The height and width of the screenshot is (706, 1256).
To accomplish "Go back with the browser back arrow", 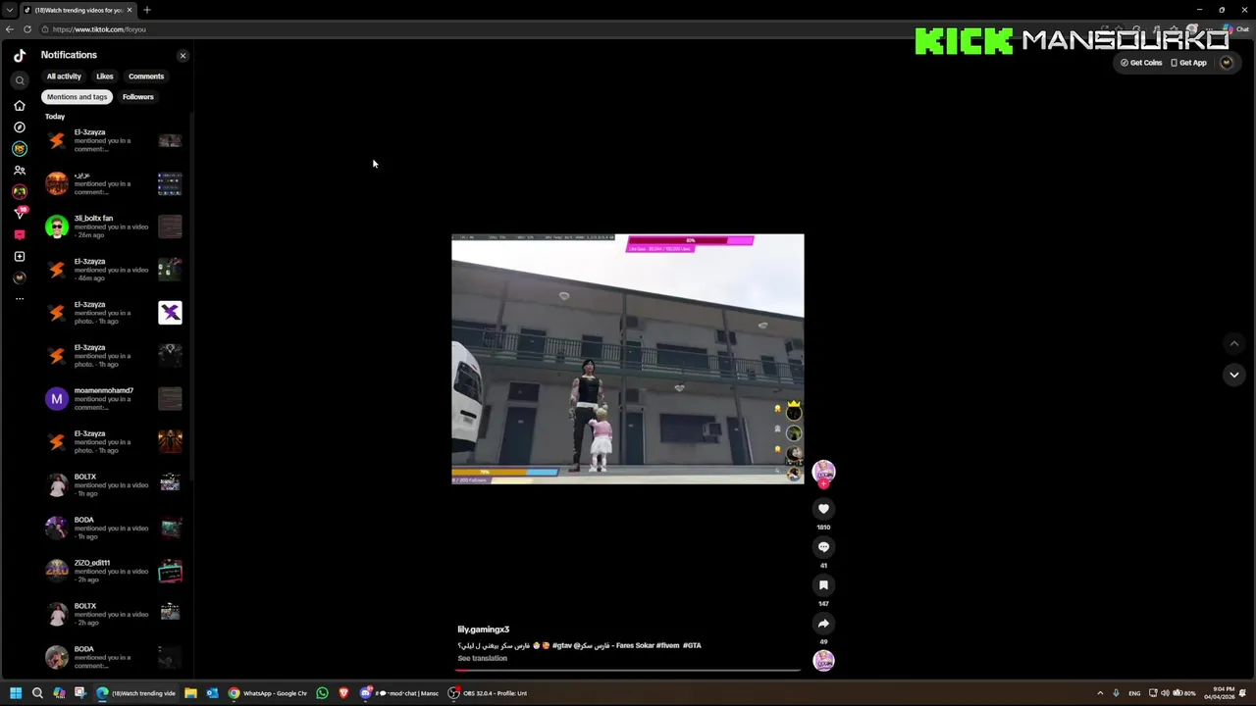I will point(10,29).
